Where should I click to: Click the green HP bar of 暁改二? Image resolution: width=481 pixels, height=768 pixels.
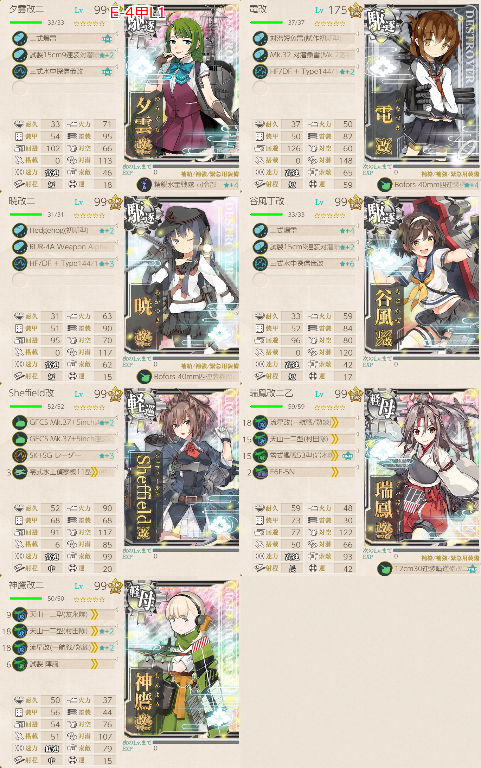click(26, 215)
